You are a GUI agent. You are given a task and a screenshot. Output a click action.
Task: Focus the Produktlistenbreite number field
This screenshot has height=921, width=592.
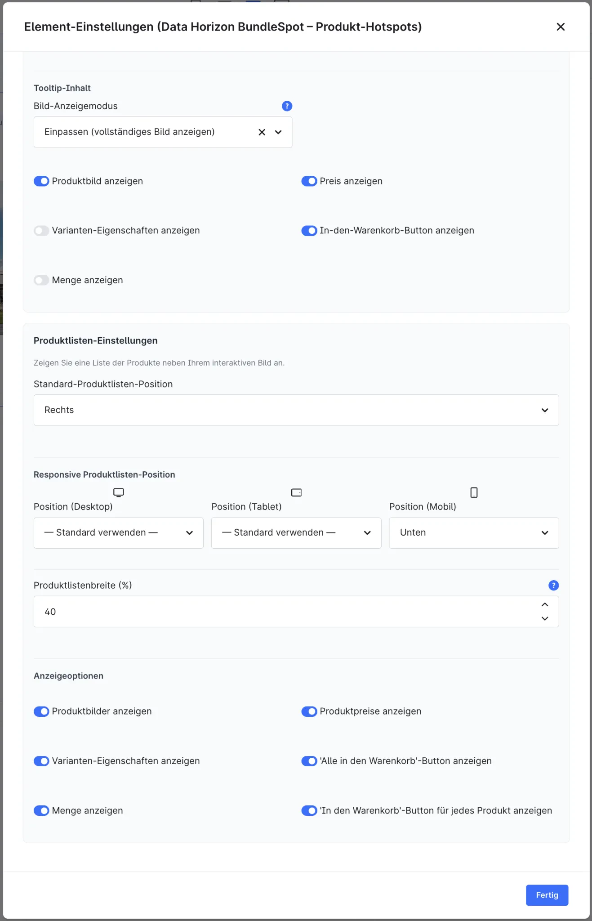[x=288, y=612]
